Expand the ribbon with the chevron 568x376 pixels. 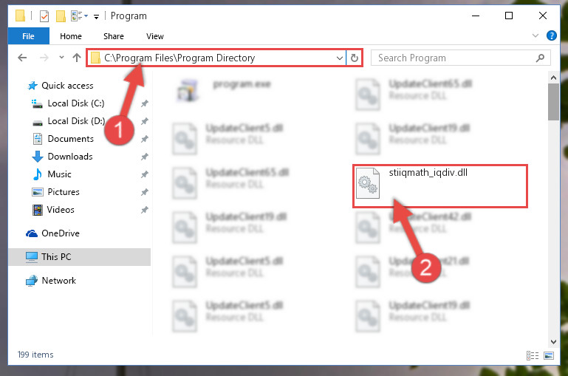(535, 35)
